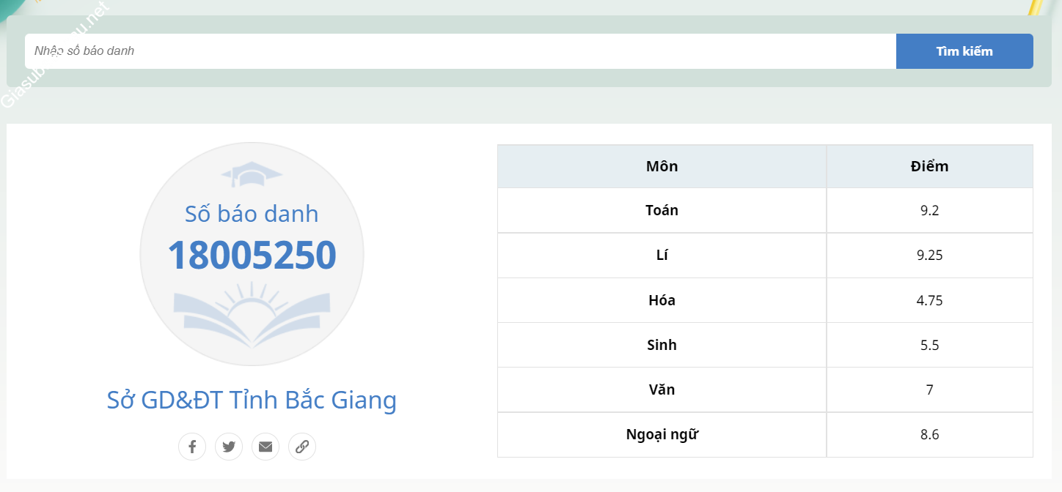Click the Môn column header
The image size is (1062, 492).
click(662, 166)
